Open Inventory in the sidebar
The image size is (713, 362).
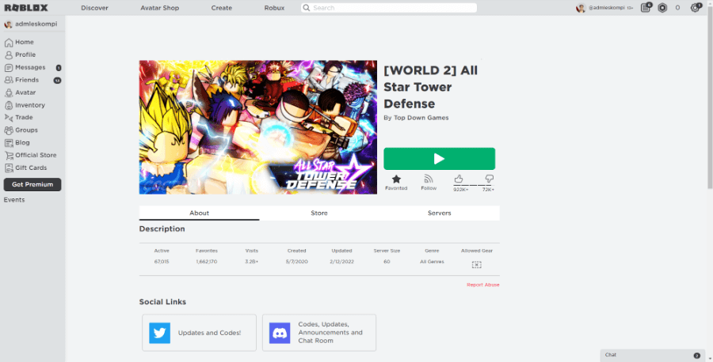point(25,105)
